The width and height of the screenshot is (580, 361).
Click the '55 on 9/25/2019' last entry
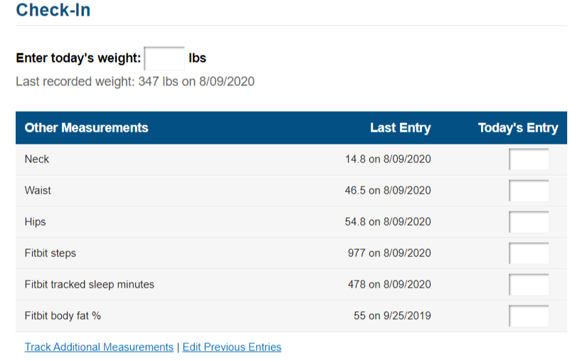(x=392, y=316)
